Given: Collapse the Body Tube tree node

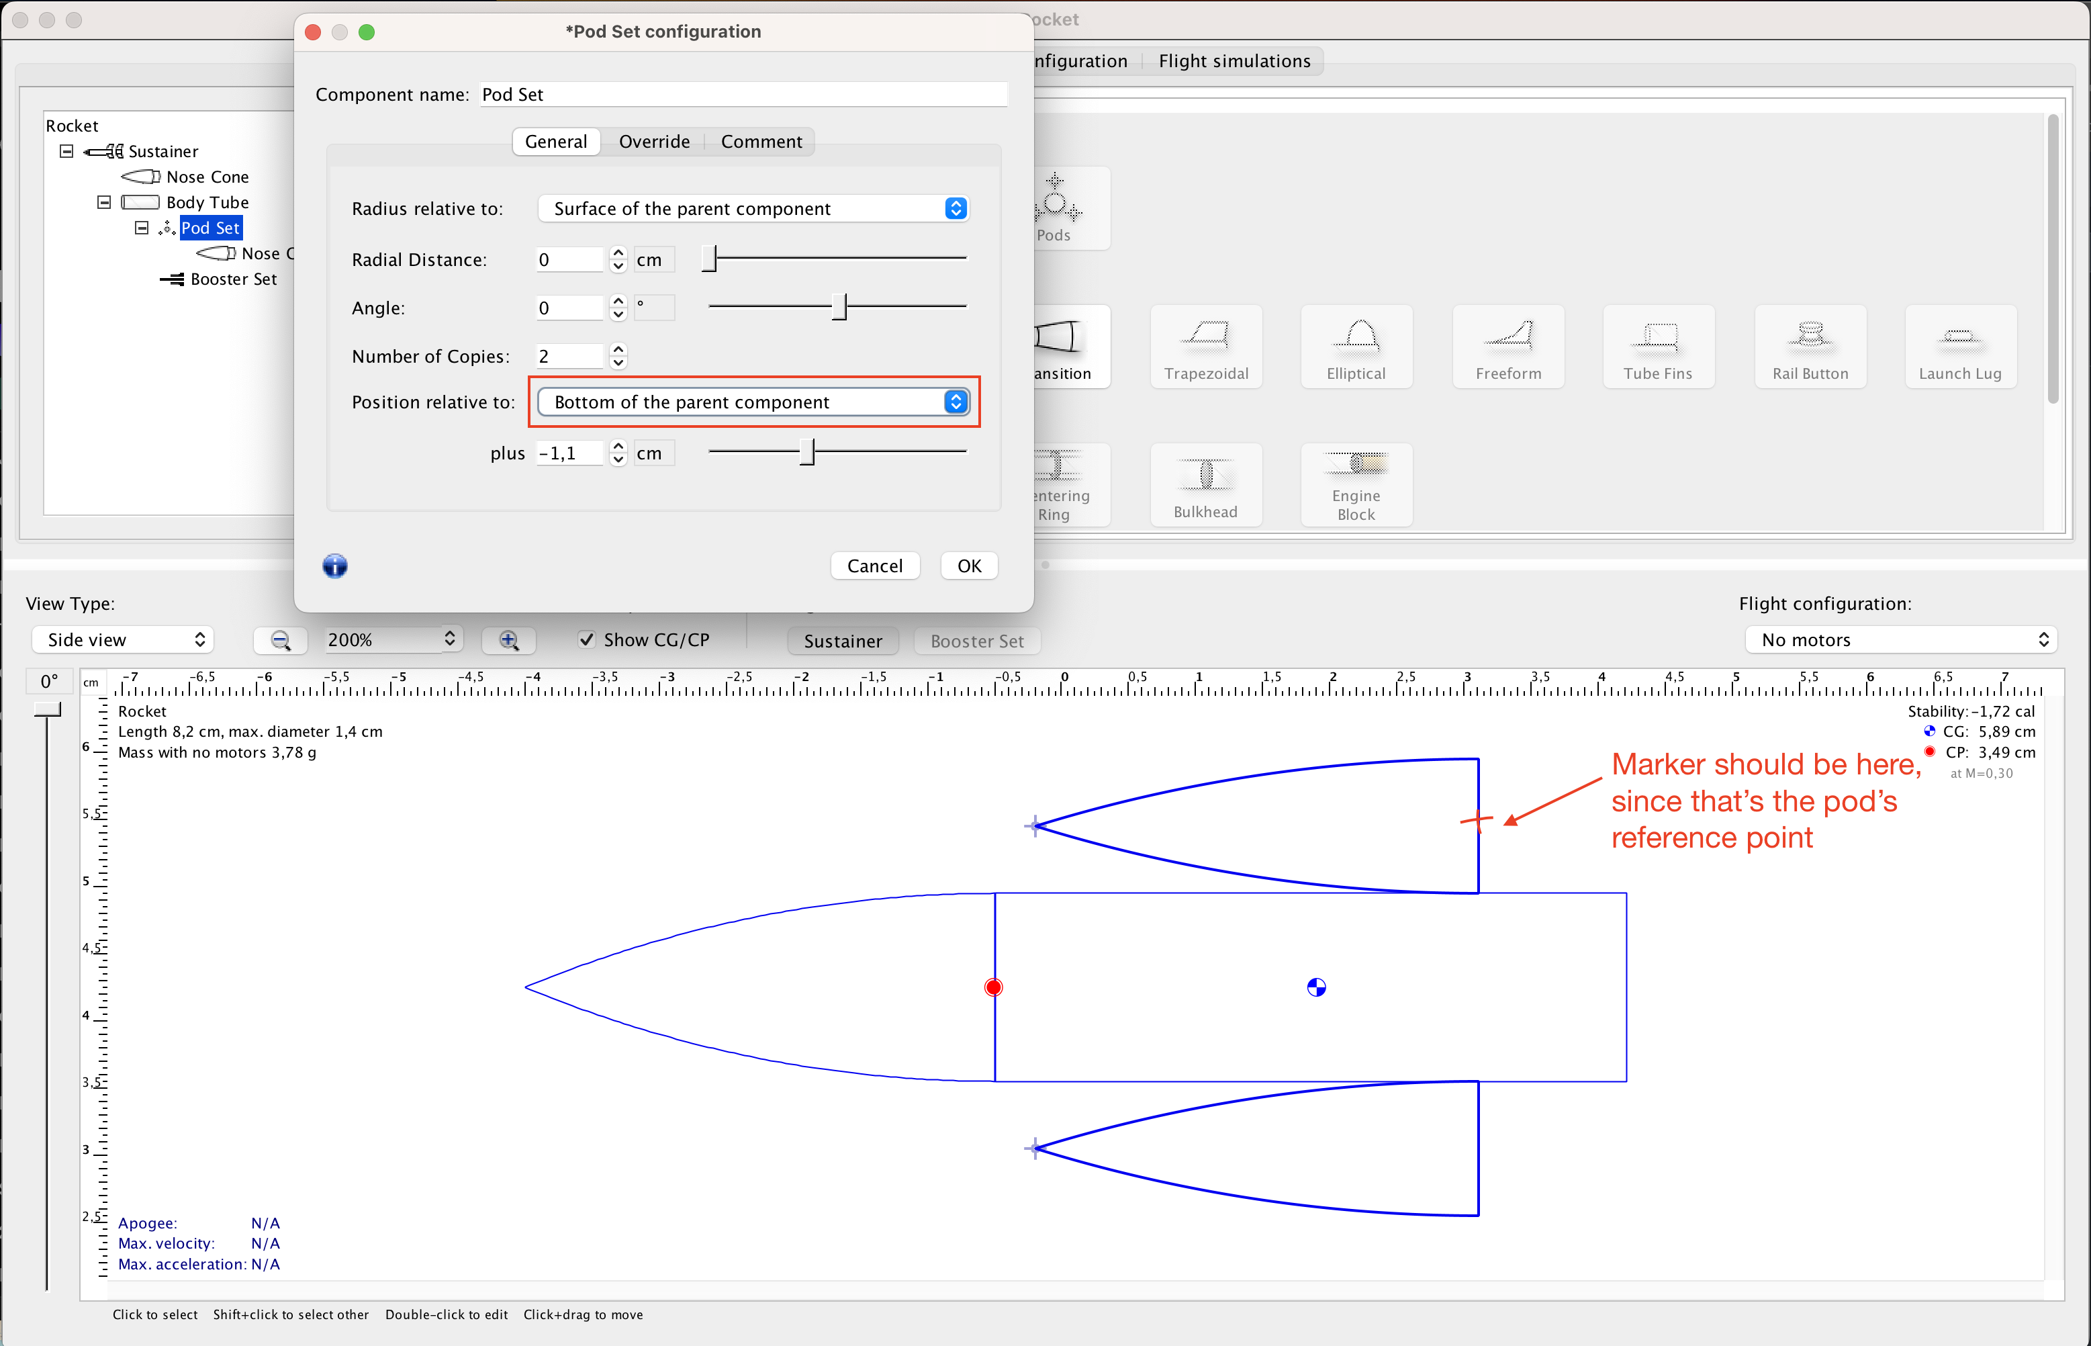Looking at the screenshot, I should point(104,203).
